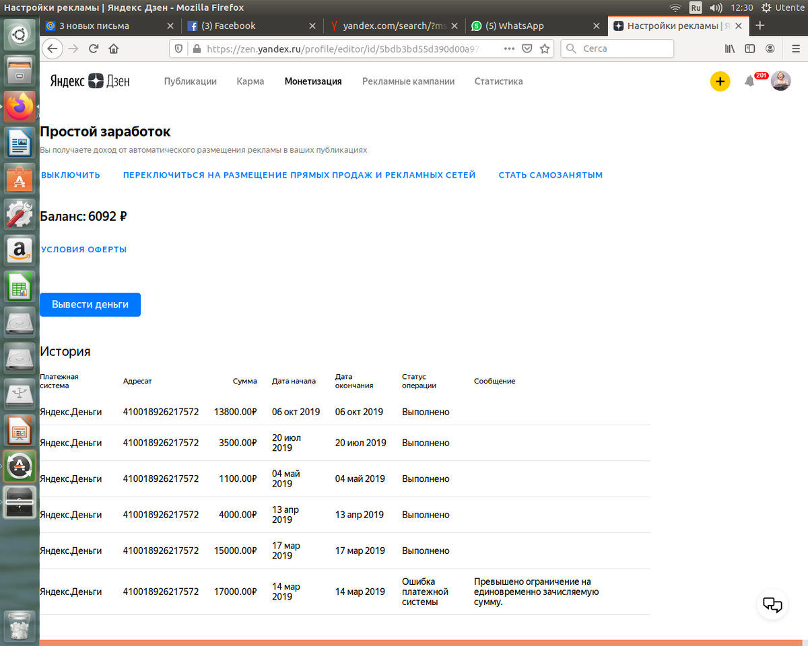Launch LibreOffice Calc from dock
The width and height of the screenshot is (808, 646).
pyautogui.click(x=20, y=287)
